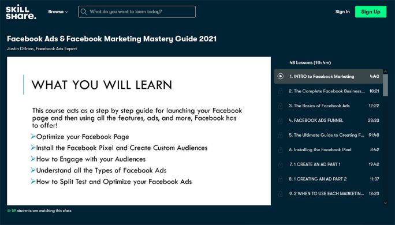Click the search magnifier icon

click(84, 12)
